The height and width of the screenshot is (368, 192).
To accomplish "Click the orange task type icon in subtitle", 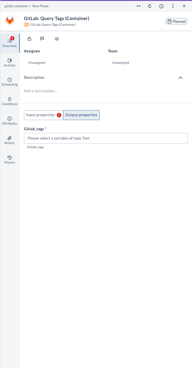I will point(27,25).
